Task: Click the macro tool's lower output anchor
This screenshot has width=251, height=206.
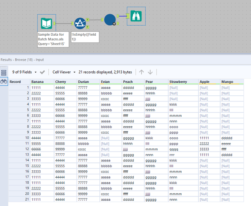Action: (118, 24)
